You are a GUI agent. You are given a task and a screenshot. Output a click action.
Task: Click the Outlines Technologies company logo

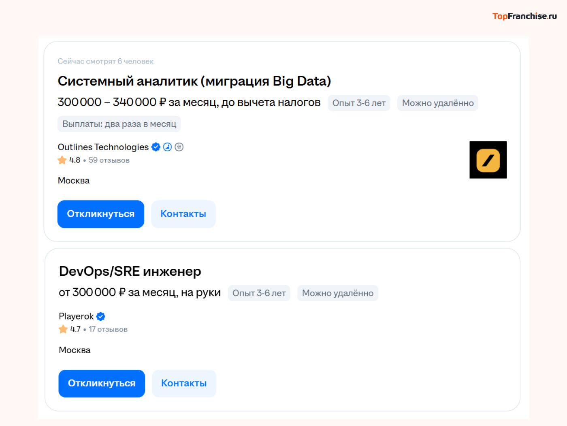[x=488, y=160]
